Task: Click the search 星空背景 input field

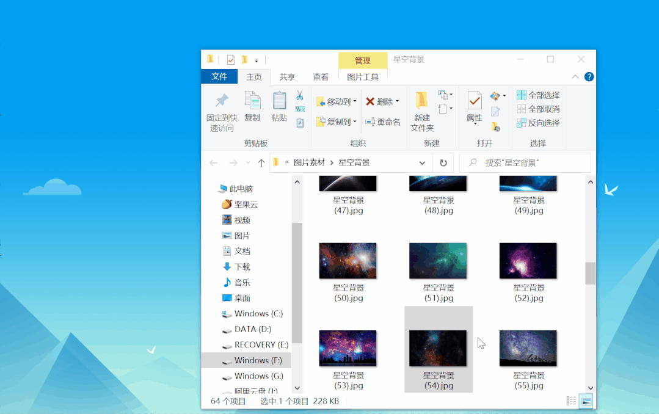Action: click(525, 162)
